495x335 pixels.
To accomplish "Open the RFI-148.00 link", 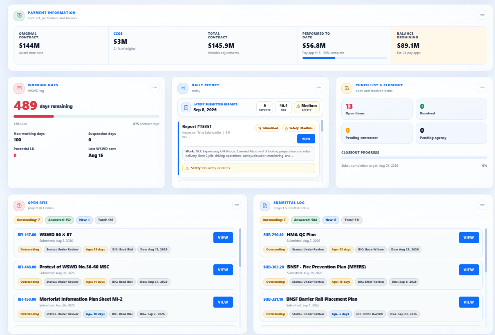I will point(27,267).
